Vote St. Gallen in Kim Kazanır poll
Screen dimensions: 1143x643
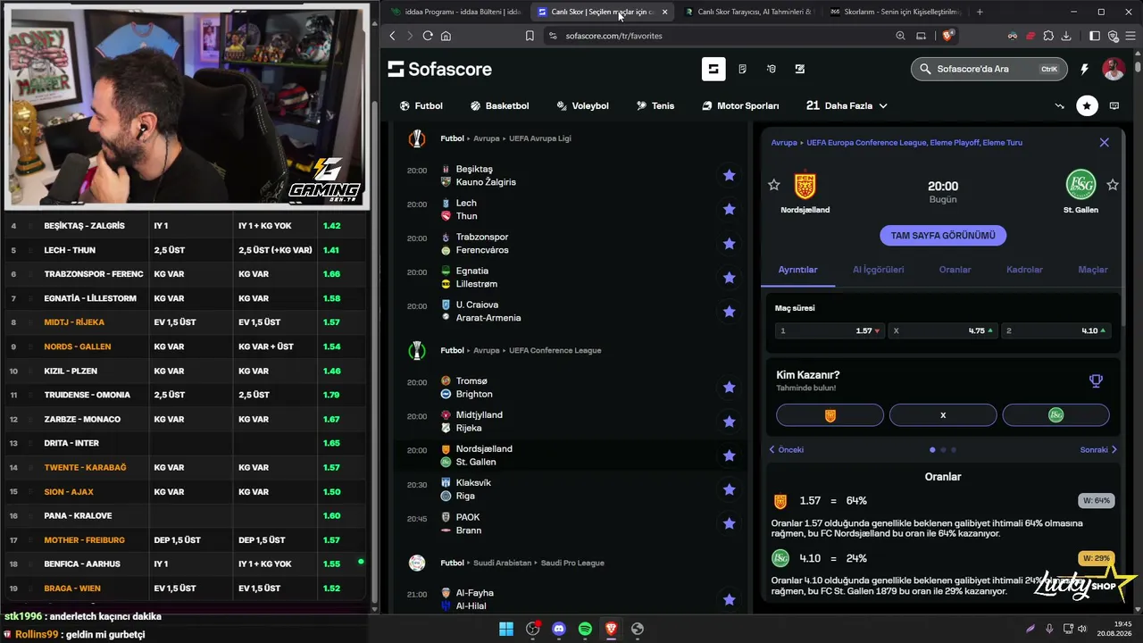1056,415
